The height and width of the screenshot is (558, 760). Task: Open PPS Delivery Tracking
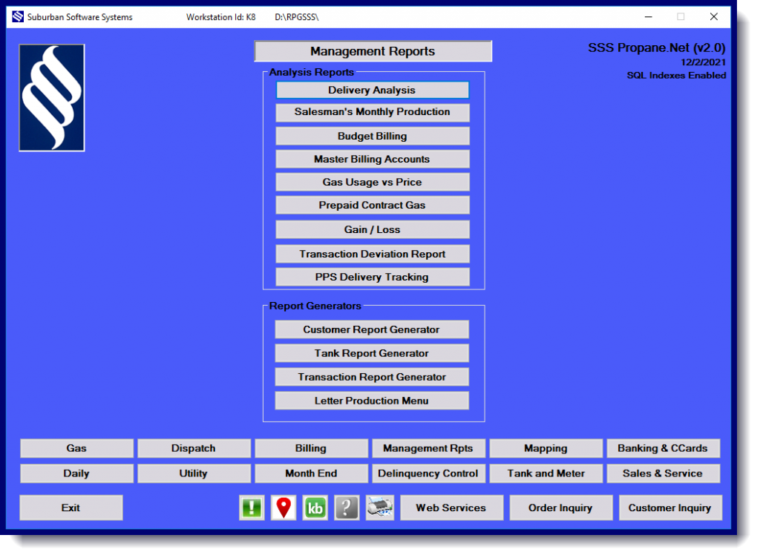373,277
